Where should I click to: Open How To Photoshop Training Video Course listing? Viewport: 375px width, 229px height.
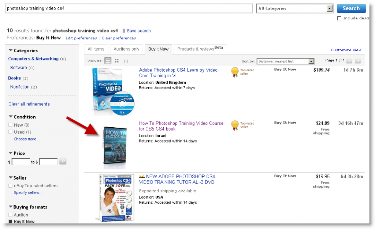point(181,126)
